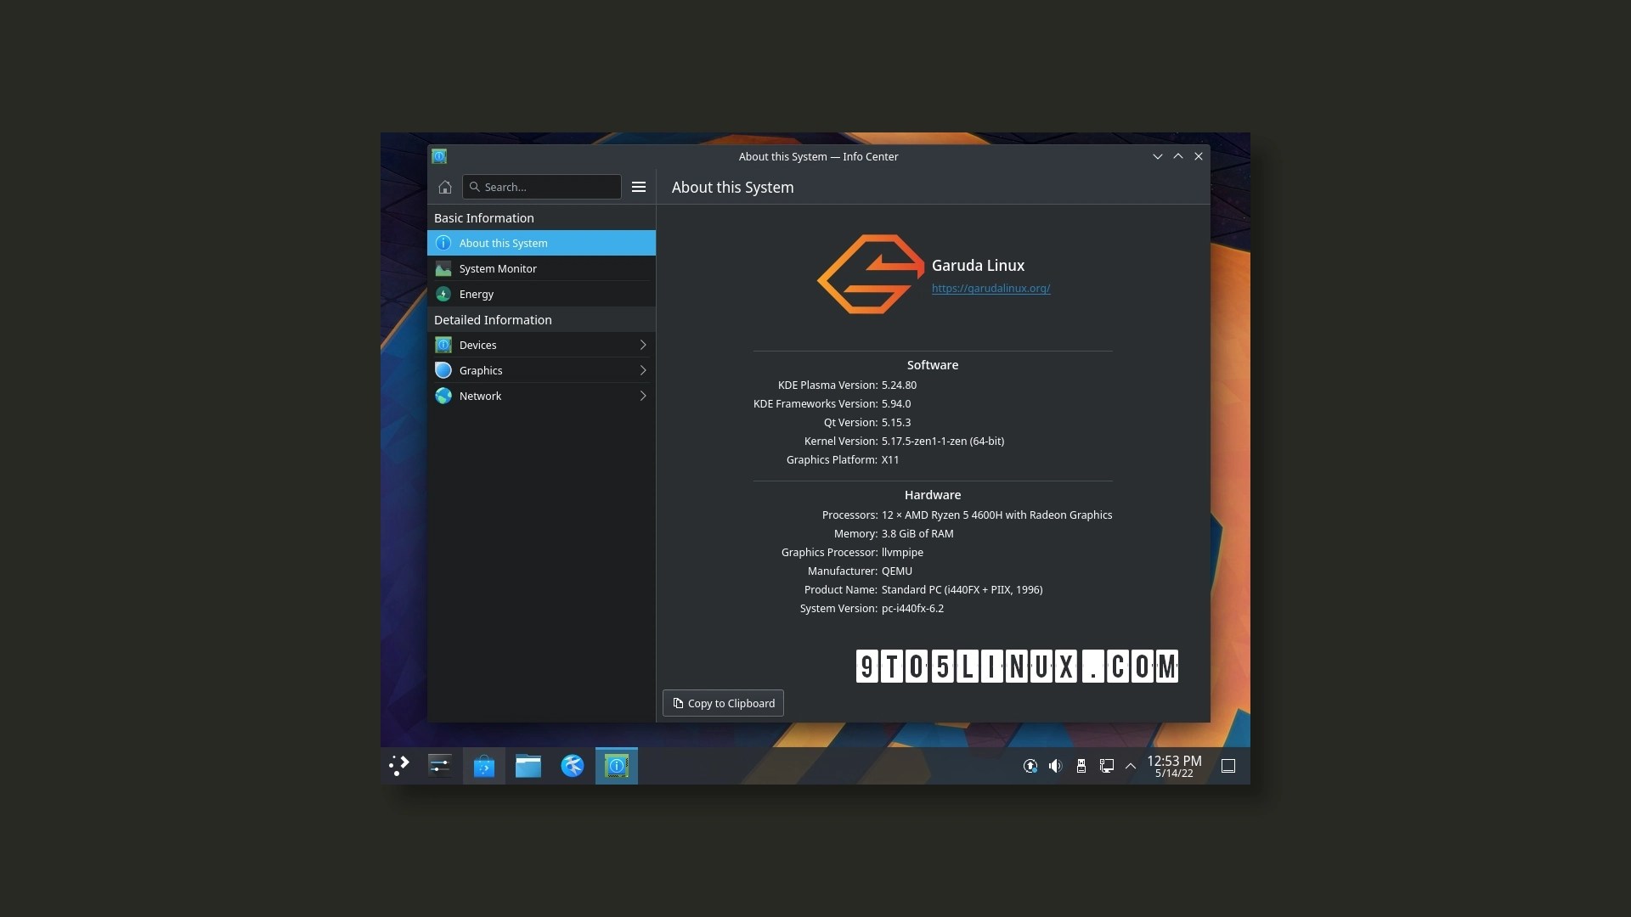Open the Devices information page
This screenshot has width=1631, height=917.
478,345
